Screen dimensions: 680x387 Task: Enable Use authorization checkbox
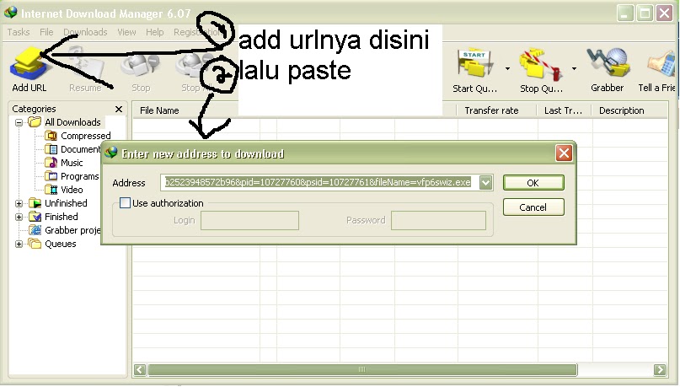[x=125, y=202]
